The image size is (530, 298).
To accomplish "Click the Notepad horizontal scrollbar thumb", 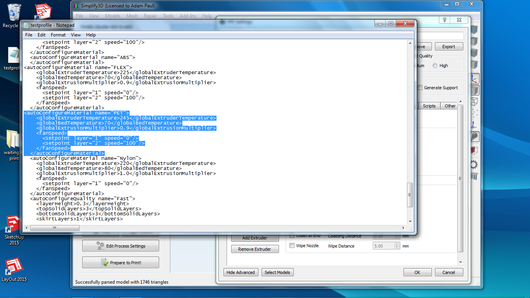I will tap(55, 228).
